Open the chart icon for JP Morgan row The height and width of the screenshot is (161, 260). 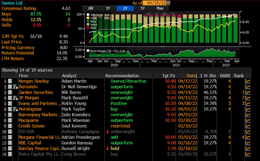point(248,98)
